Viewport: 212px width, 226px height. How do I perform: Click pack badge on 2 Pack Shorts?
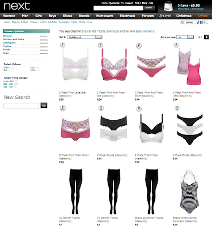[x=101, y=108]
